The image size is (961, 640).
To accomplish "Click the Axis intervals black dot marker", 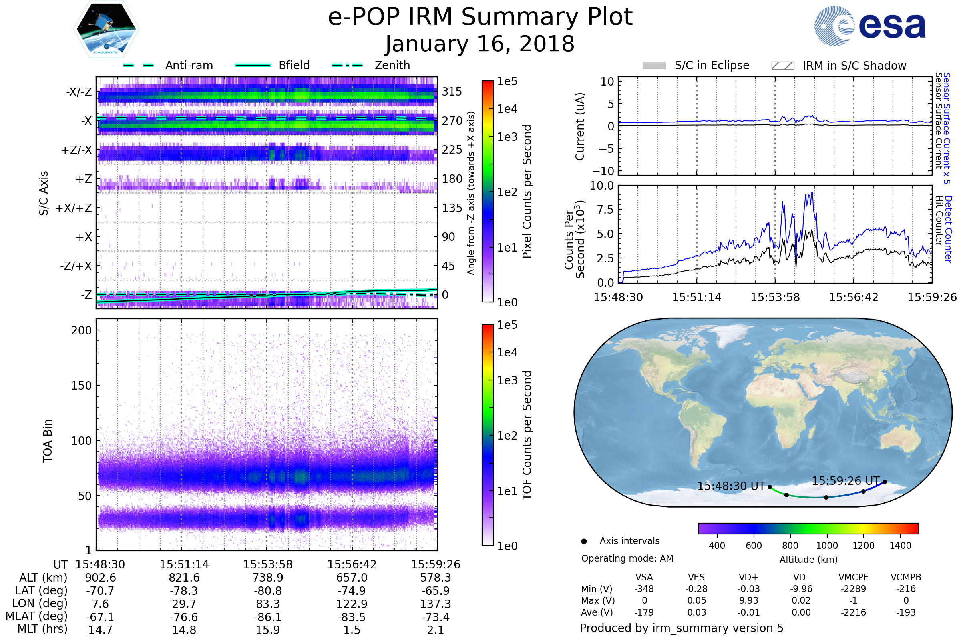I will tap(584, 541).
